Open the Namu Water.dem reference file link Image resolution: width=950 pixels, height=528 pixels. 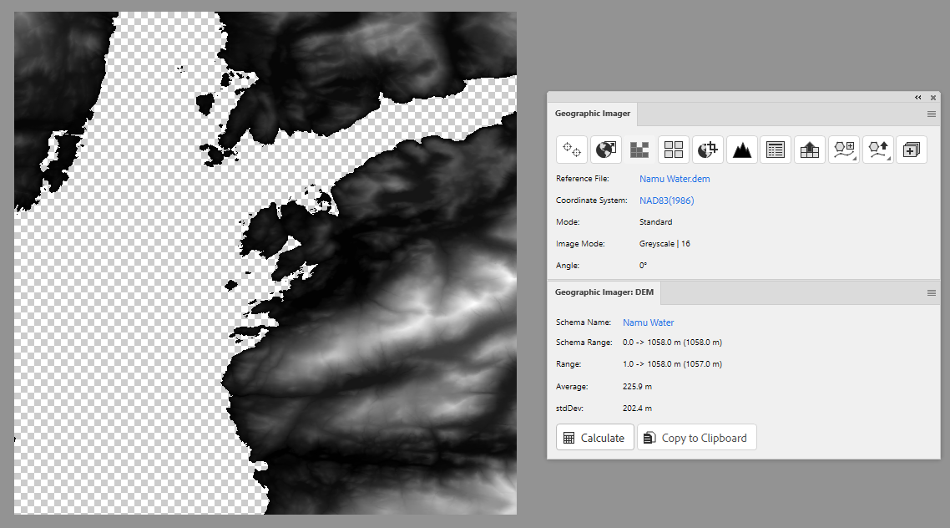[x=675, y=179]
